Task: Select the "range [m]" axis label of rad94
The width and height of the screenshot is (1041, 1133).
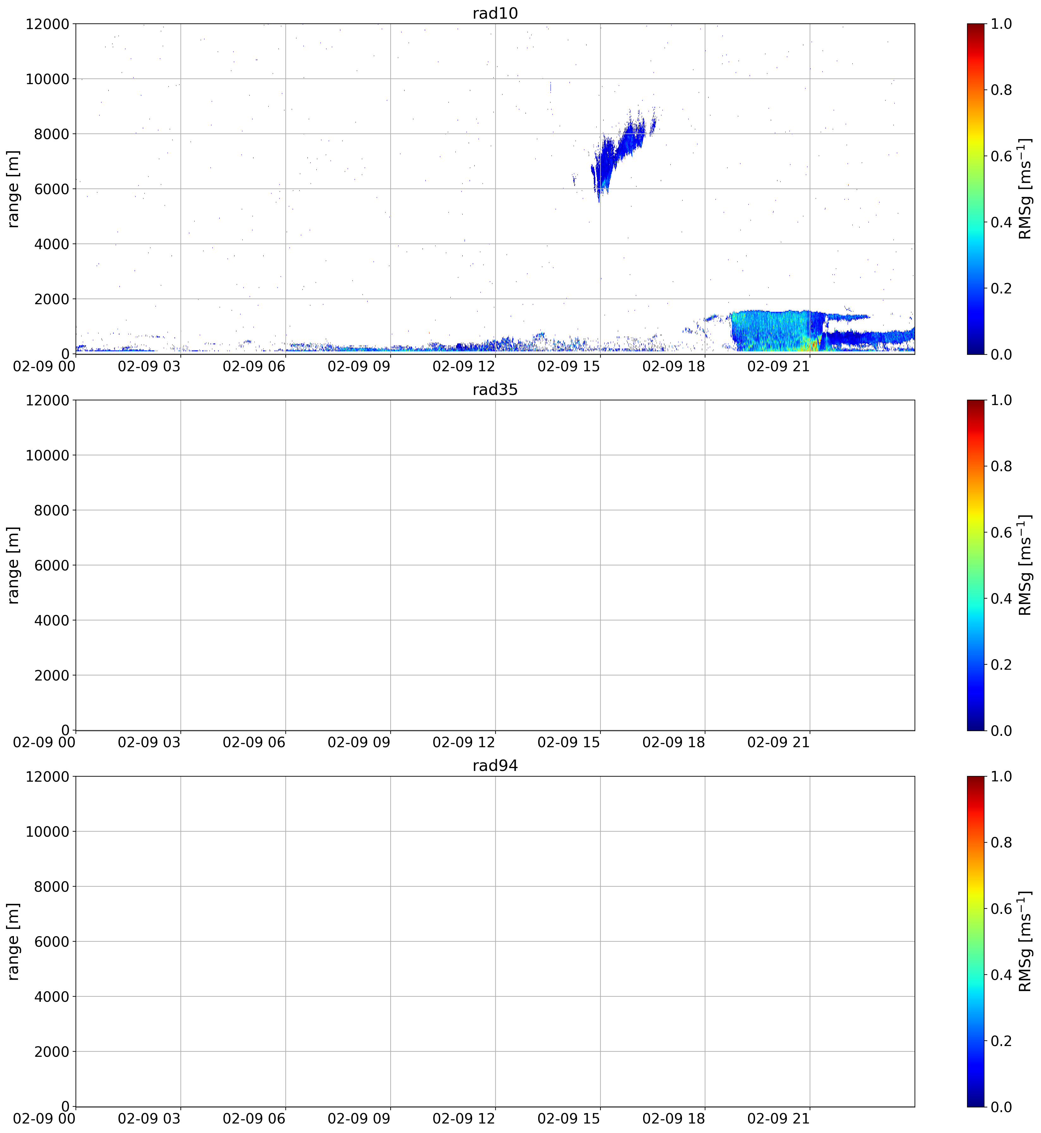Action: pyautogui.click(x=13, y=941)
